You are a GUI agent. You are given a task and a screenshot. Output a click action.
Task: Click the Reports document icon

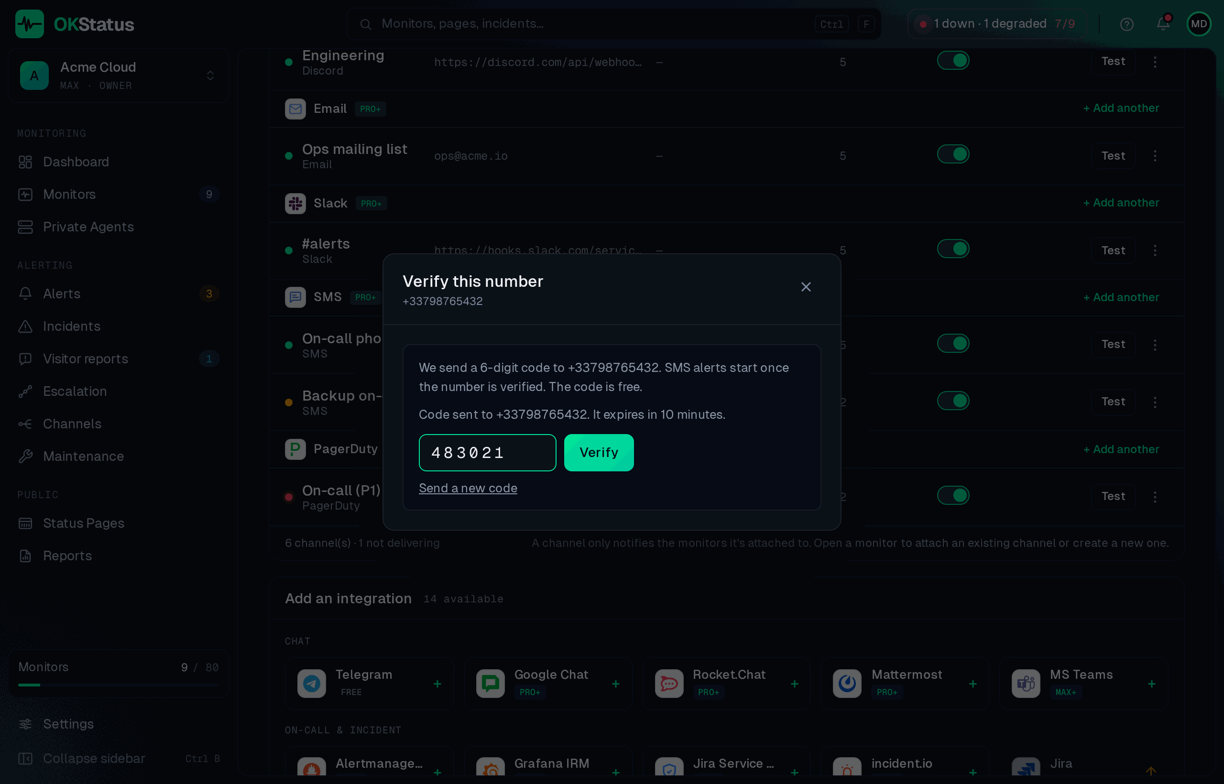(25, 556)
